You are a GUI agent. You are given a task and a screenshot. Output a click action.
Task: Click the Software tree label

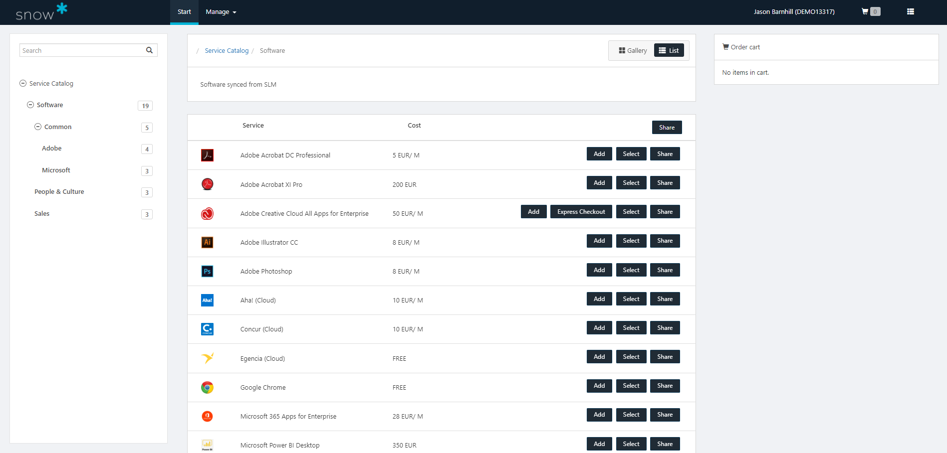[50, 105]
